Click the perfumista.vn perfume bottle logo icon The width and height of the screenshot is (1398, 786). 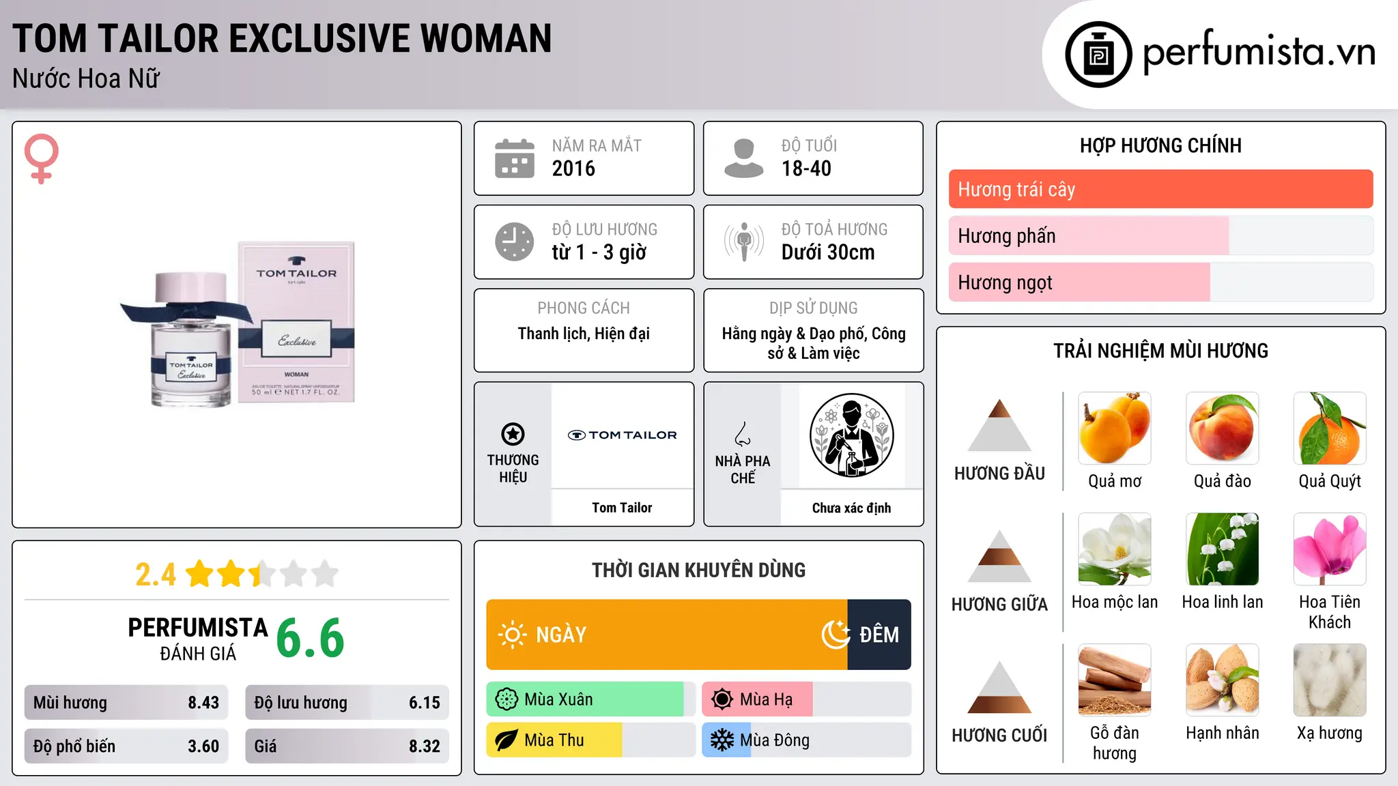point(1098,55)
